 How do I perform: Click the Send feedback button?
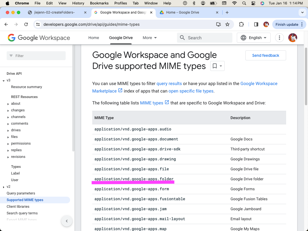[266, 55]
